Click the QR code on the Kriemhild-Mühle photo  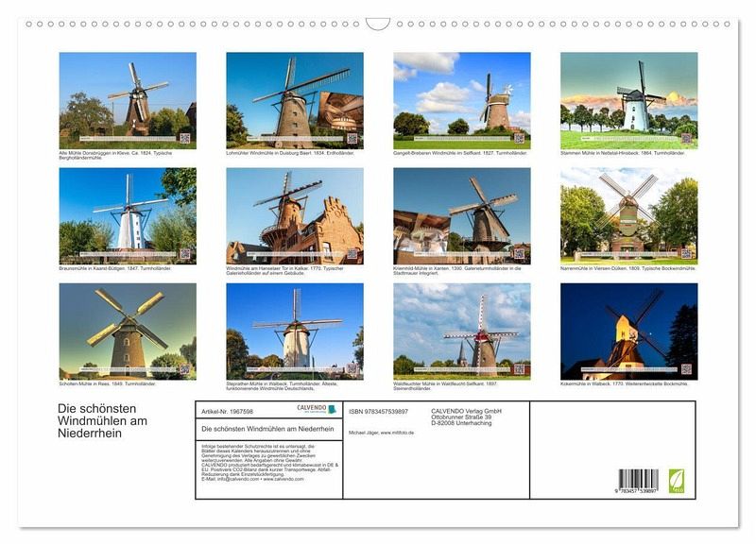(519, 253)
